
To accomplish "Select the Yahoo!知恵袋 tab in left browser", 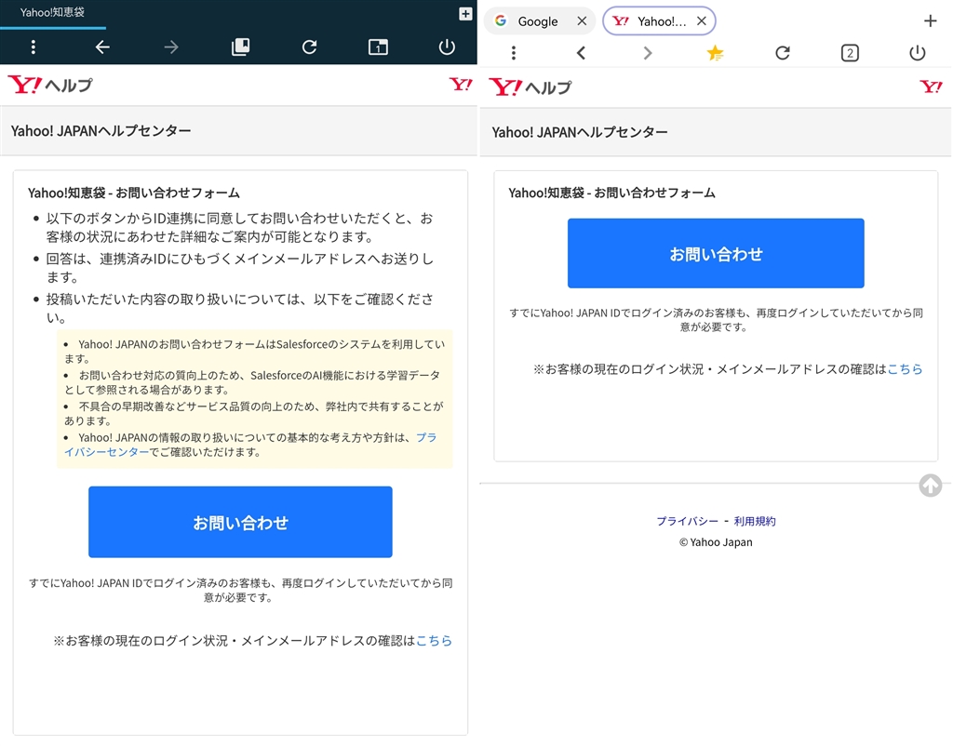I will click(x=52, y=13).
